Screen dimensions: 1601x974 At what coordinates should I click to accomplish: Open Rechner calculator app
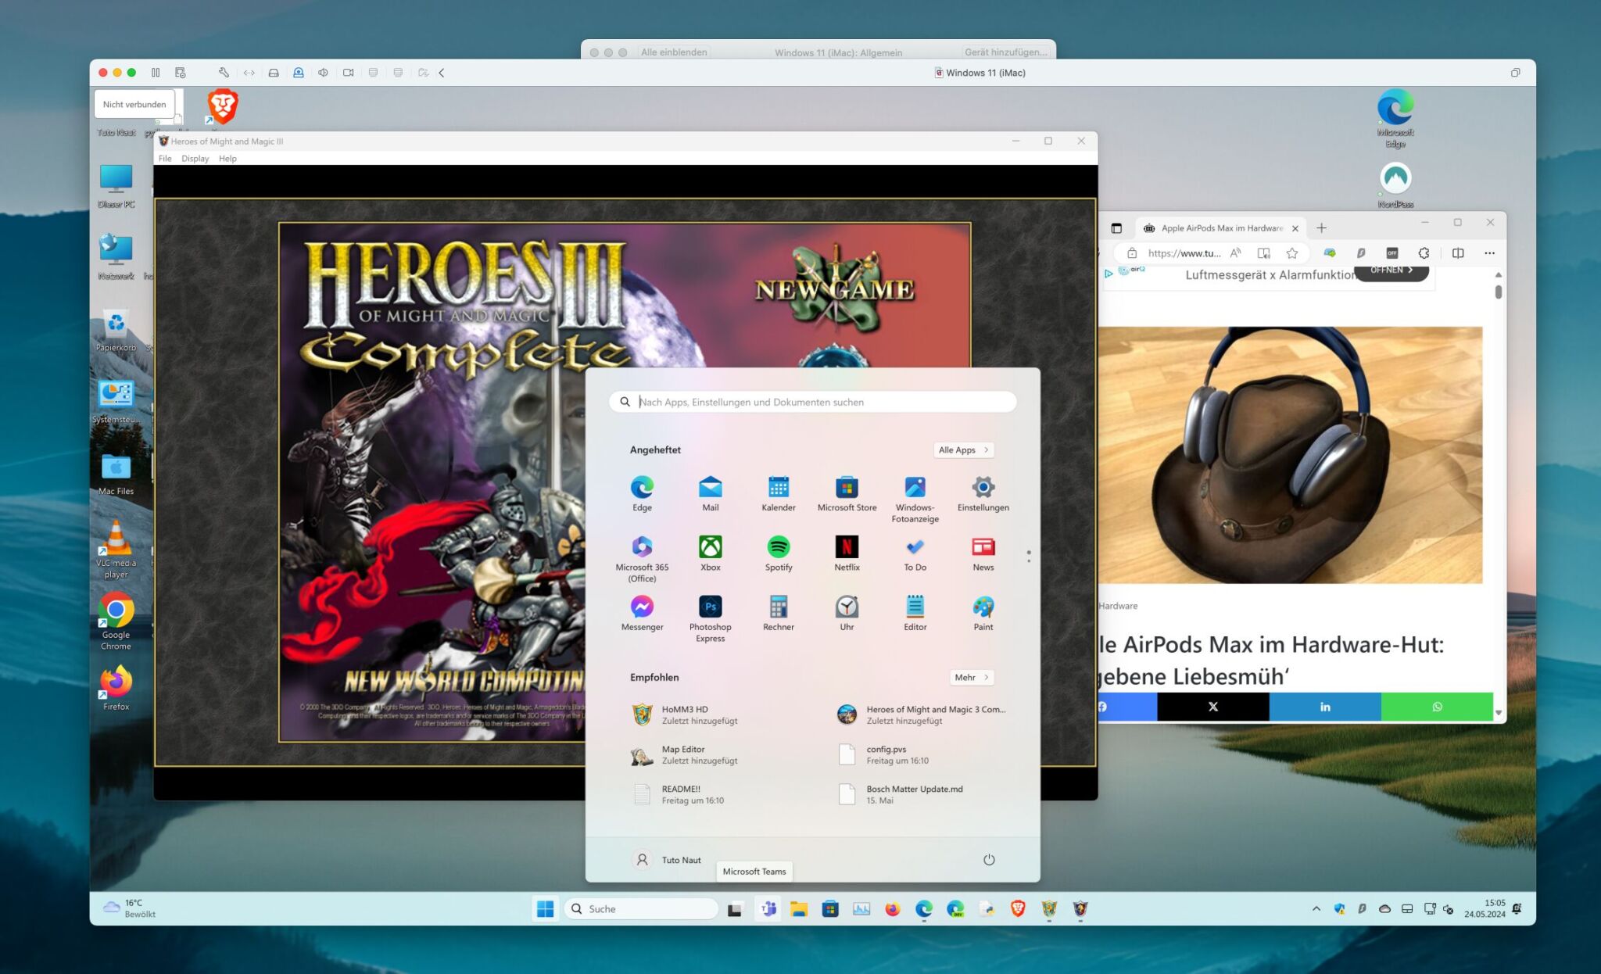click(x=779, y=614)
